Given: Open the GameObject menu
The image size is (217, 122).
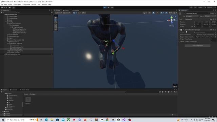Looking at the screenshot, I should [x=17, y=4].
